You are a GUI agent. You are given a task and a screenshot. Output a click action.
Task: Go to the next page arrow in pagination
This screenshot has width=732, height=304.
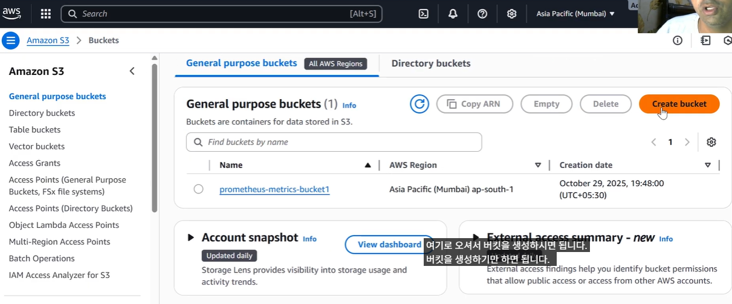[x=687, y=142]
